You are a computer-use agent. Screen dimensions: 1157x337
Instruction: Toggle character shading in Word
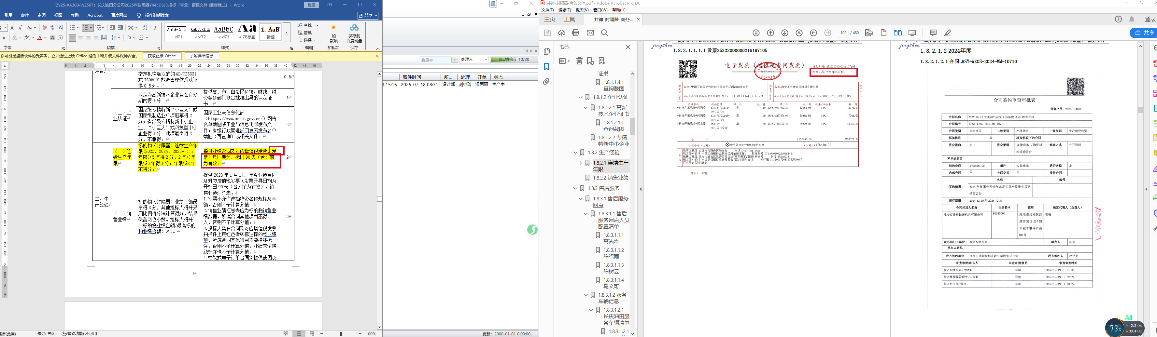[x=52, y=38]
